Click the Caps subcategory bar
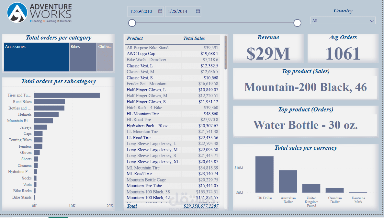The width and height of the screenshot is (384, 218). pyautogui.click(x=39, y=133)
